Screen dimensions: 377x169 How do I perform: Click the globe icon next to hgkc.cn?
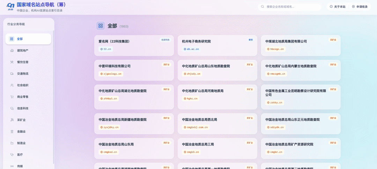tap(185, 98)
